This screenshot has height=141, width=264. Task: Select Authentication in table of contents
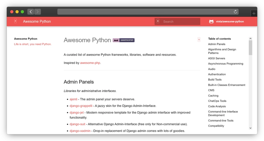217,74
